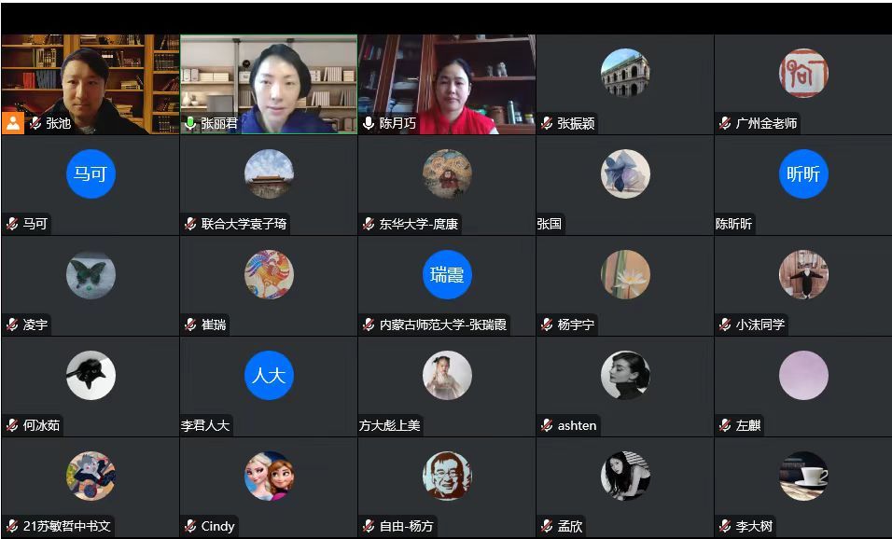Viewport: 892px width, 539px height.
Task: Click the muted mic icon beside ashten
Action: tap(547, 425)
